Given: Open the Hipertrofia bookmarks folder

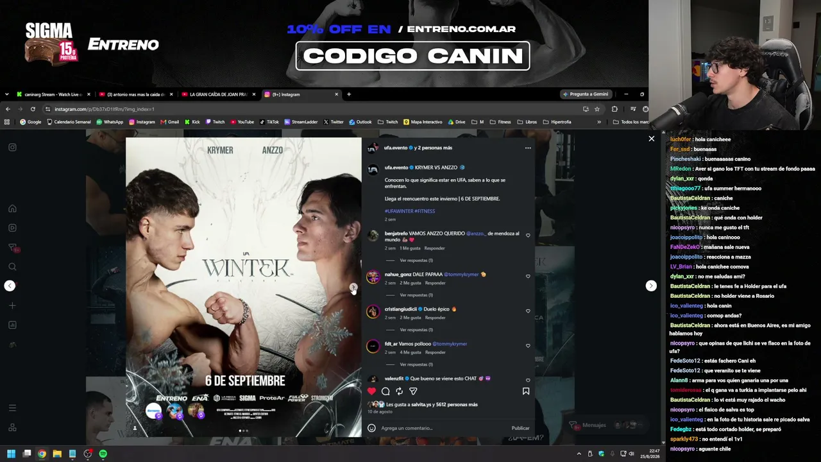Looking at the screenshot, I should [x=557, y=122].
